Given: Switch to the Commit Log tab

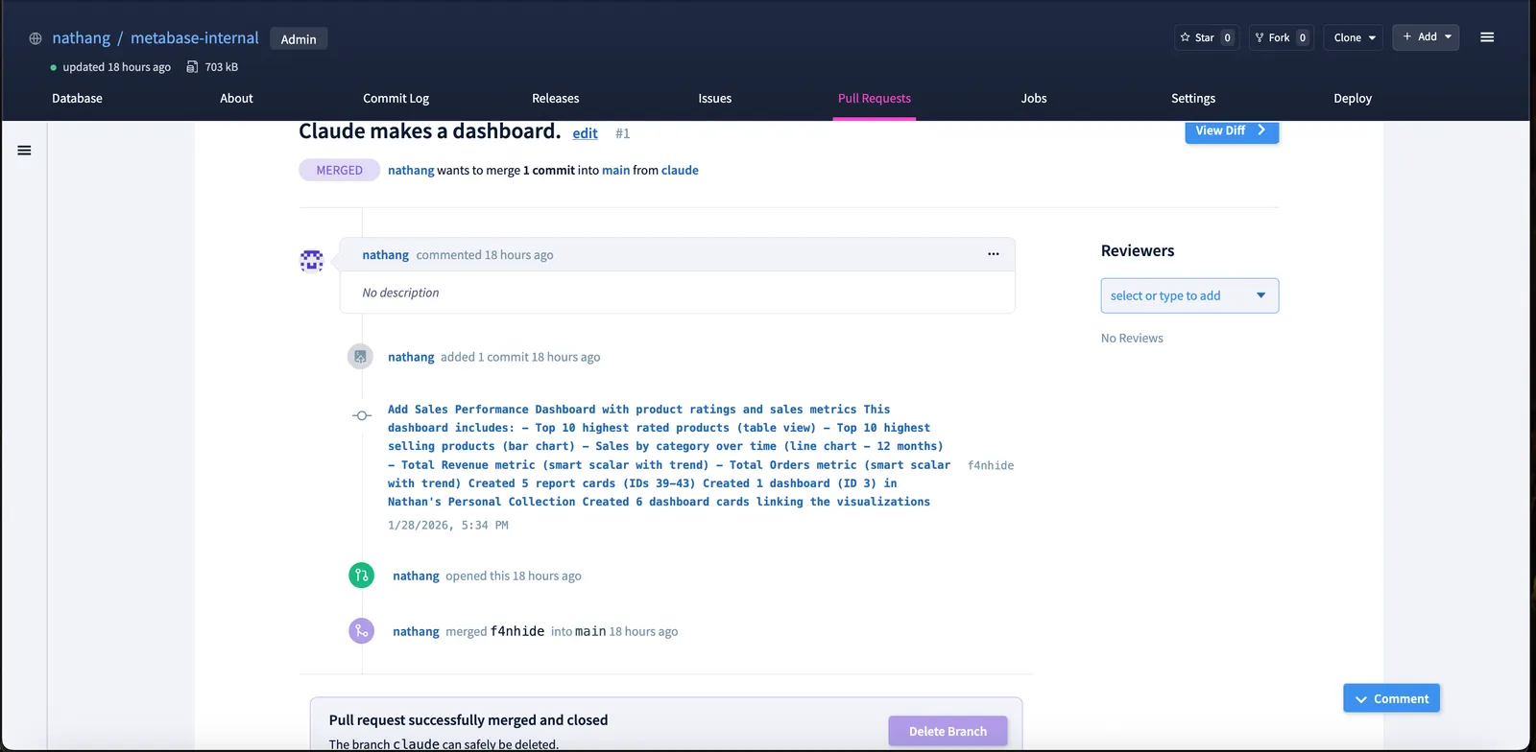Looking at the screenshot, I should pyautogui.click(x=396, y=98).
